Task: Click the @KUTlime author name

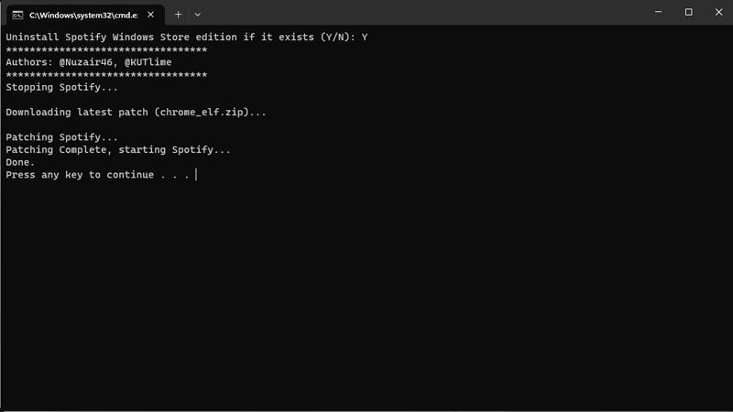Action: [148, 62]
